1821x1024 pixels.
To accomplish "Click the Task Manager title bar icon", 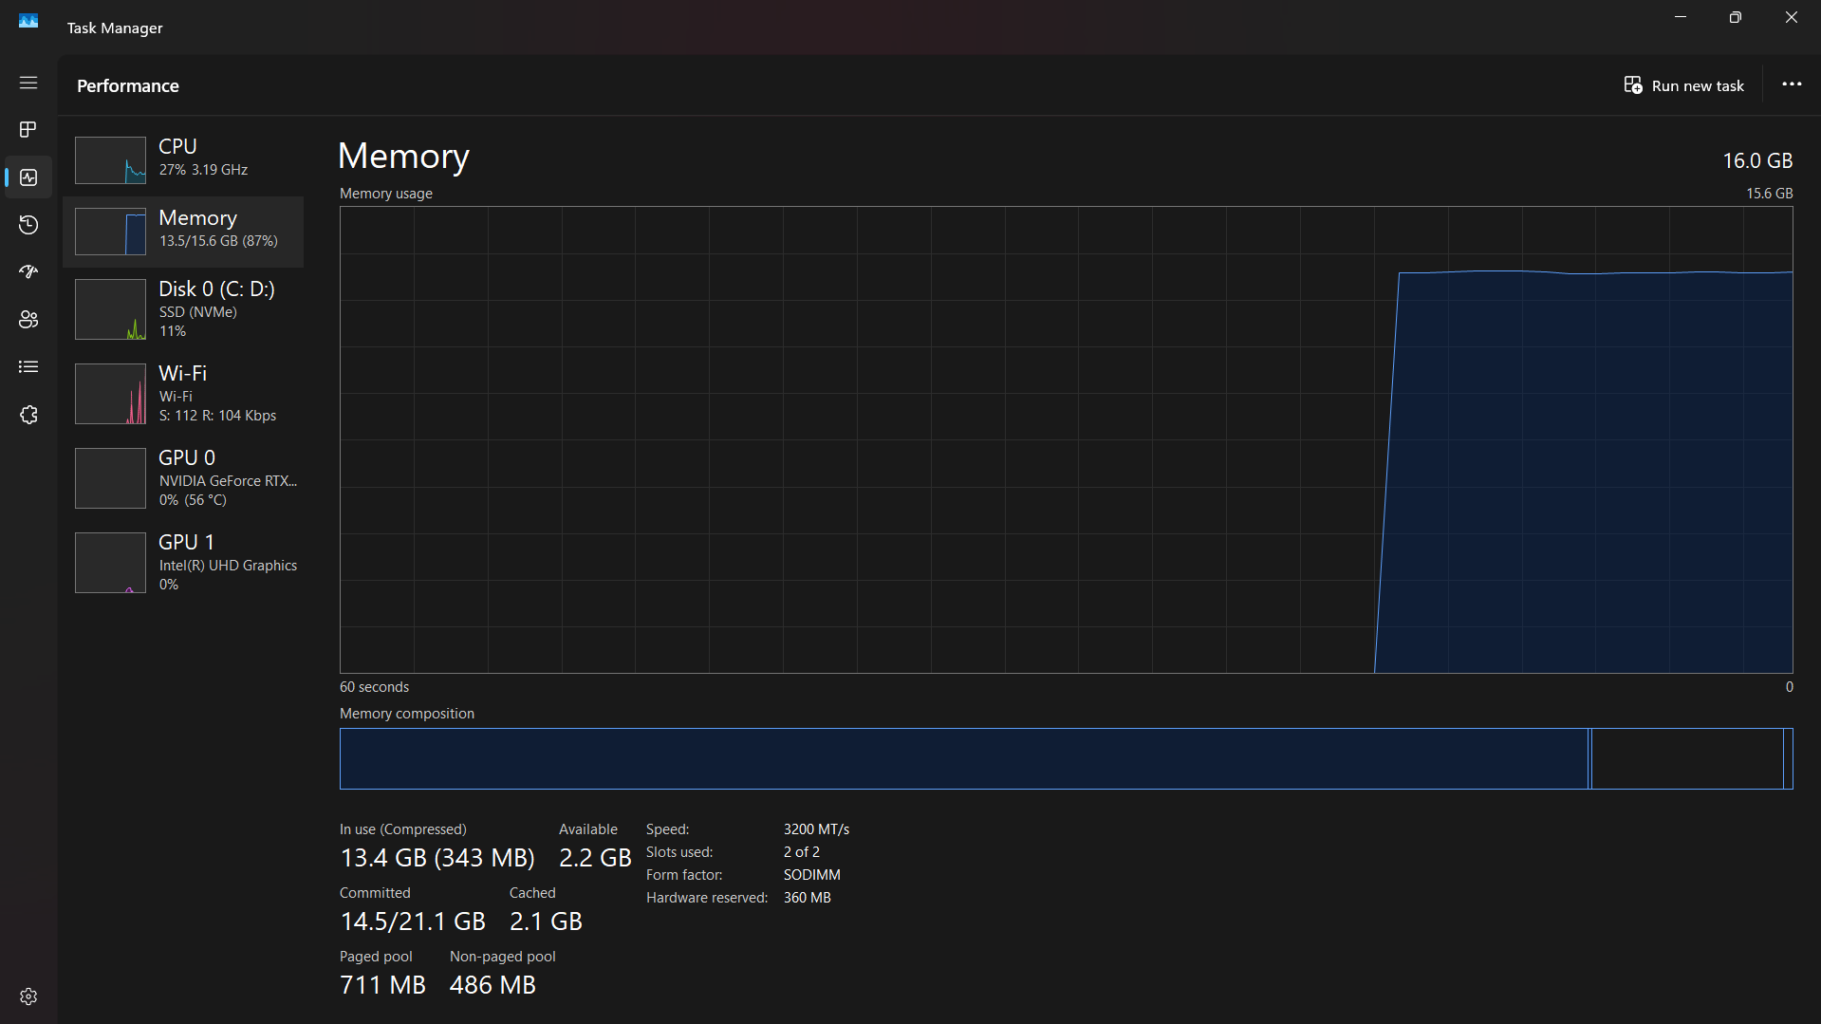I will tap(28, 21).
